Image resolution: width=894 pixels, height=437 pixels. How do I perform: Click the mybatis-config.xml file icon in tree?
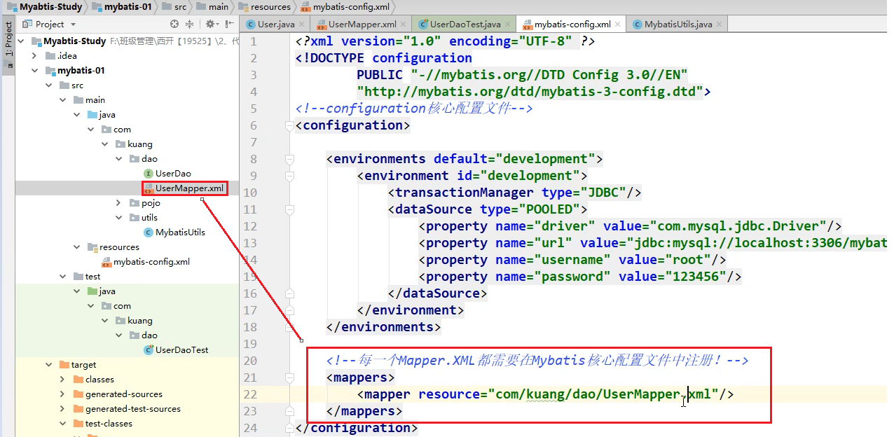tap(106, 262)
